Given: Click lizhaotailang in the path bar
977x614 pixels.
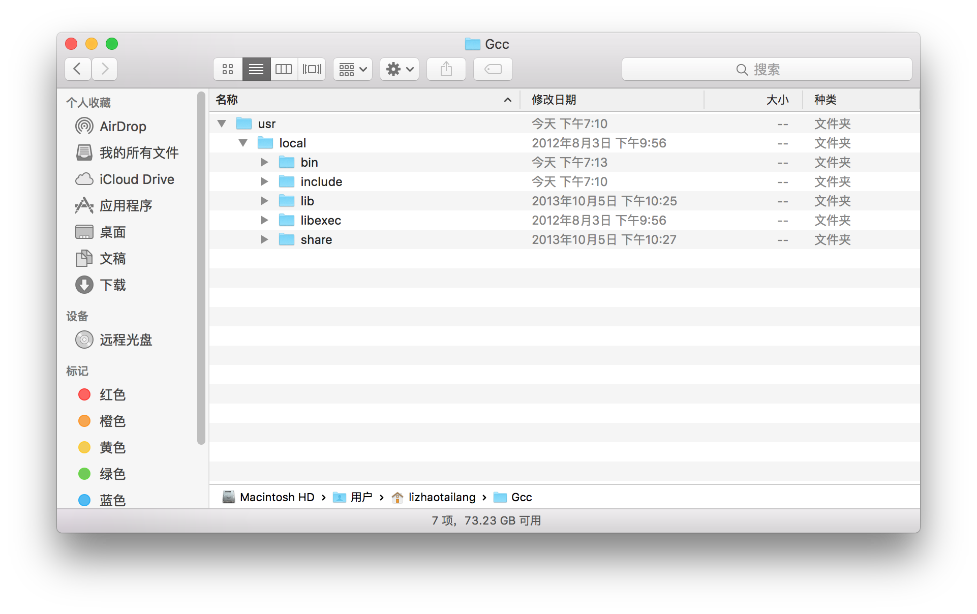Looking at the screenshot, I should (434, 497).
